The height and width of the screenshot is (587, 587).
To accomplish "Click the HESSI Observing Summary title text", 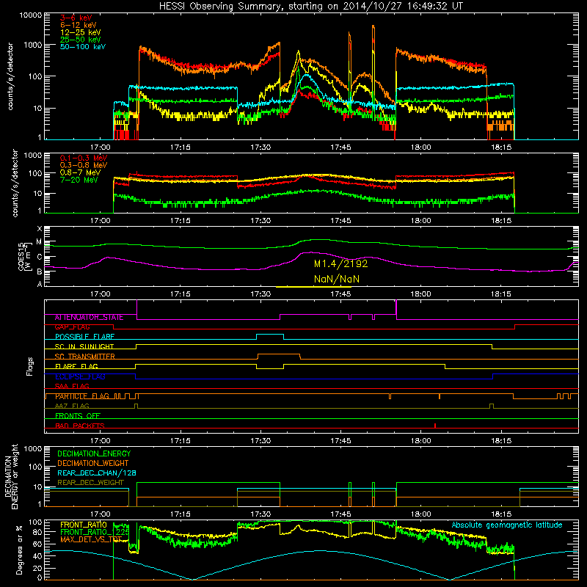I will [310, 6].
